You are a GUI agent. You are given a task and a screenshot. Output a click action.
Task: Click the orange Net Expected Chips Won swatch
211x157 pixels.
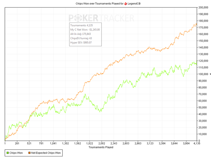[29, 153]
